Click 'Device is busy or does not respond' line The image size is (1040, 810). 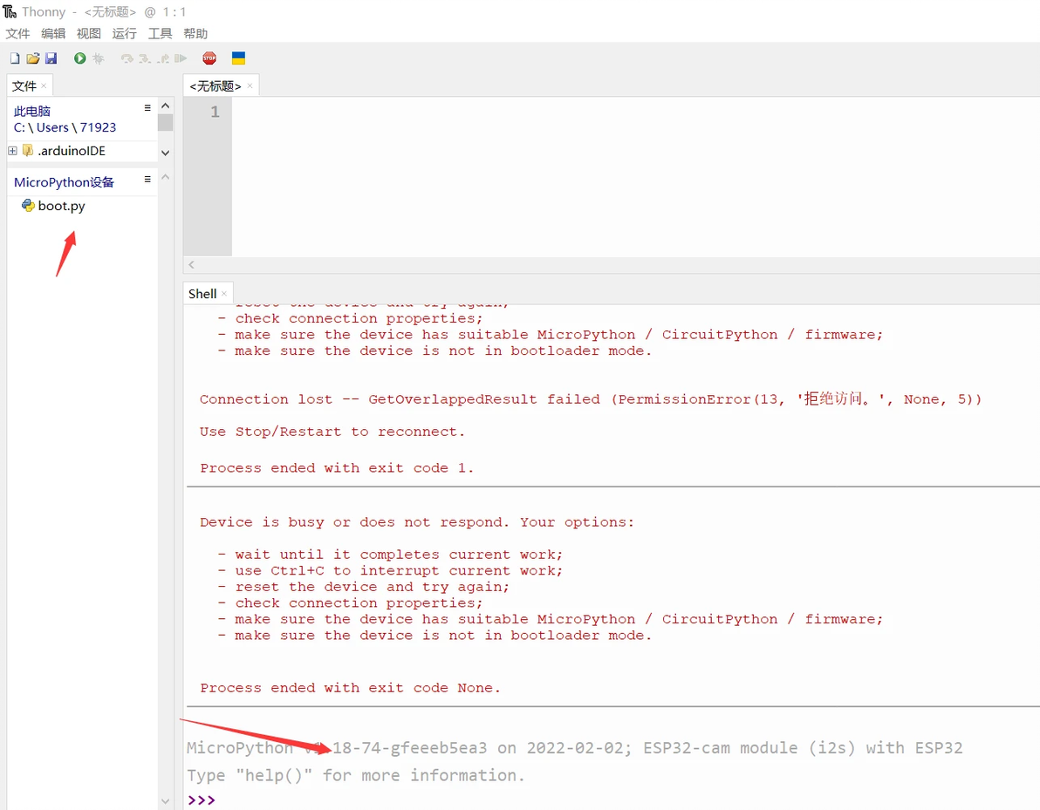tap(416, 522)
